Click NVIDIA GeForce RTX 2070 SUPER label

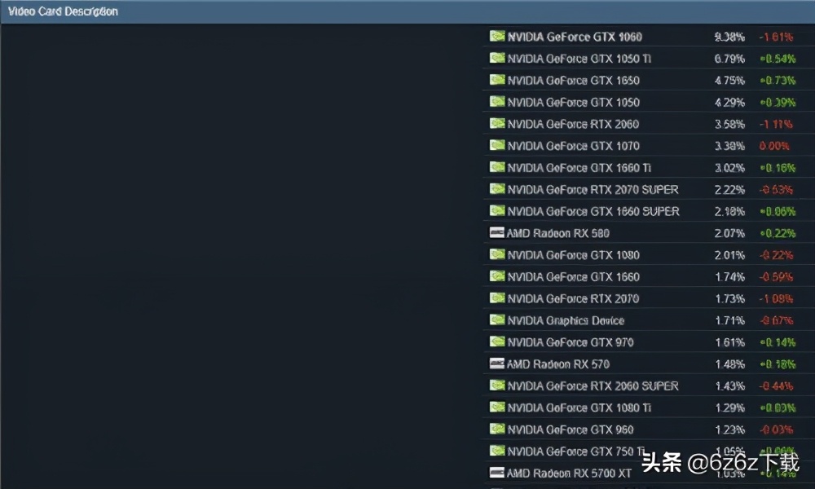(x=593, y=190)
